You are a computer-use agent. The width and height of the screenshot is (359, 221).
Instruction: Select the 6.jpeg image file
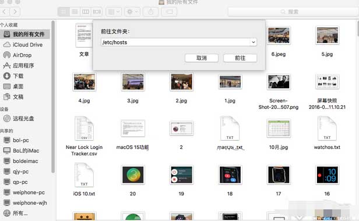coord(279,35)
